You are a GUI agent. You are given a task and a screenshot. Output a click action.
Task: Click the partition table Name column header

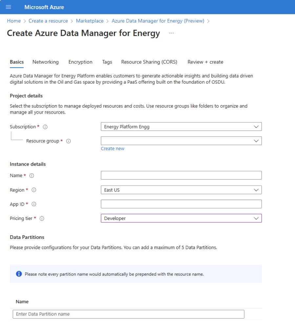pyautogui.click(x=22, y=301)
